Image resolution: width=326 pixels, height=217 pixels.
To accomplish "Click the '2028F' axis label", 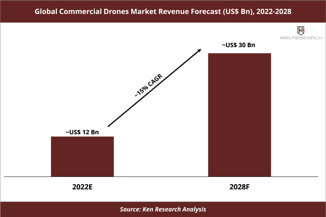I will (239, 187).
